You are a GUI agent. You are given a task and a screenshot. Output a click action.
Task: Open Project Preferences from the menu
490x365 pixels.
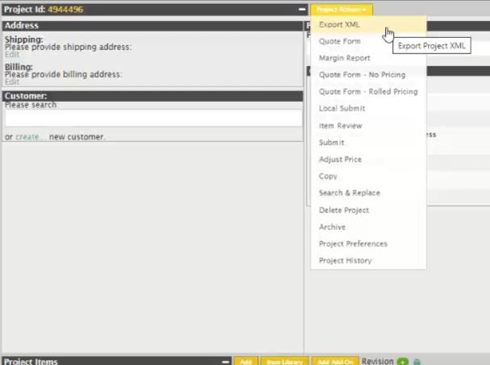353,244
